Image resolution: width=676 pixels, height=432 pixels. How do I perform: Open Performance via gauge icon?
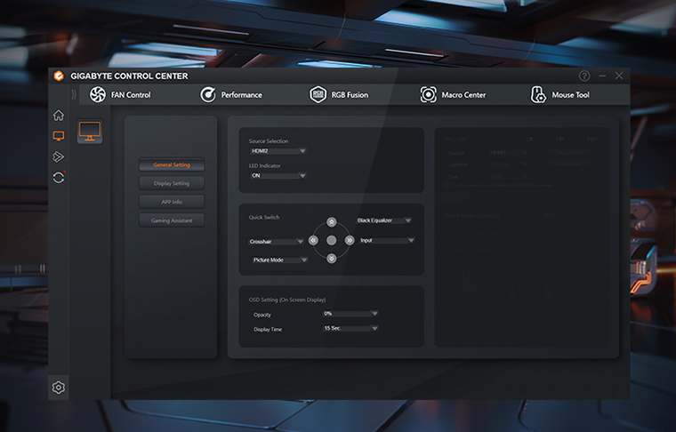coord(208,94)
